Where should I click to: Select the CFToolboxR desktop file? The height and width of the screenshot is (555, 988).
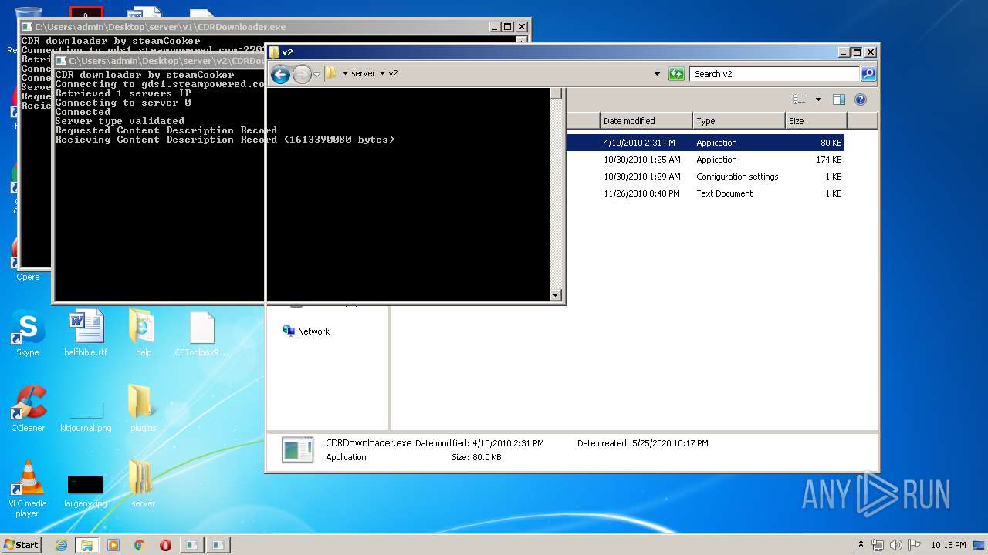[x=201, y=335]
